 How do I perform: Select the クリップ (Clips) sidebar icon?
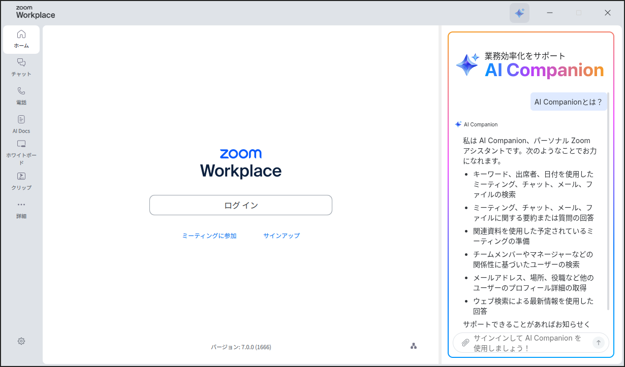(21, 181)
